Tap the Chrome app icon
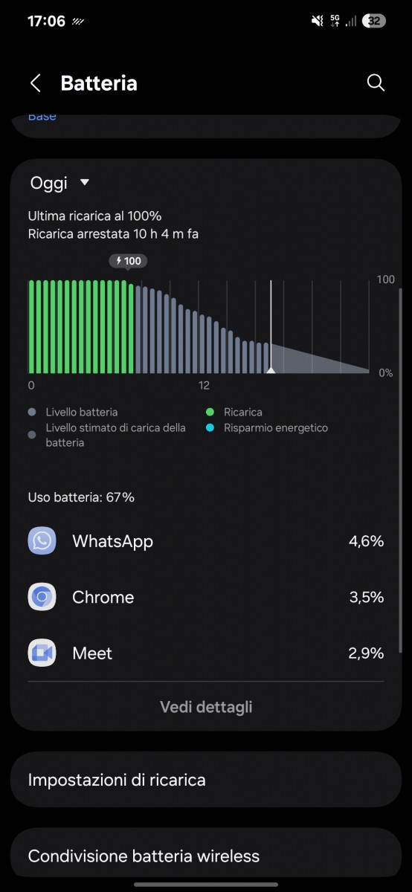Viewport: 412px width, 892px height. (42, 597)
